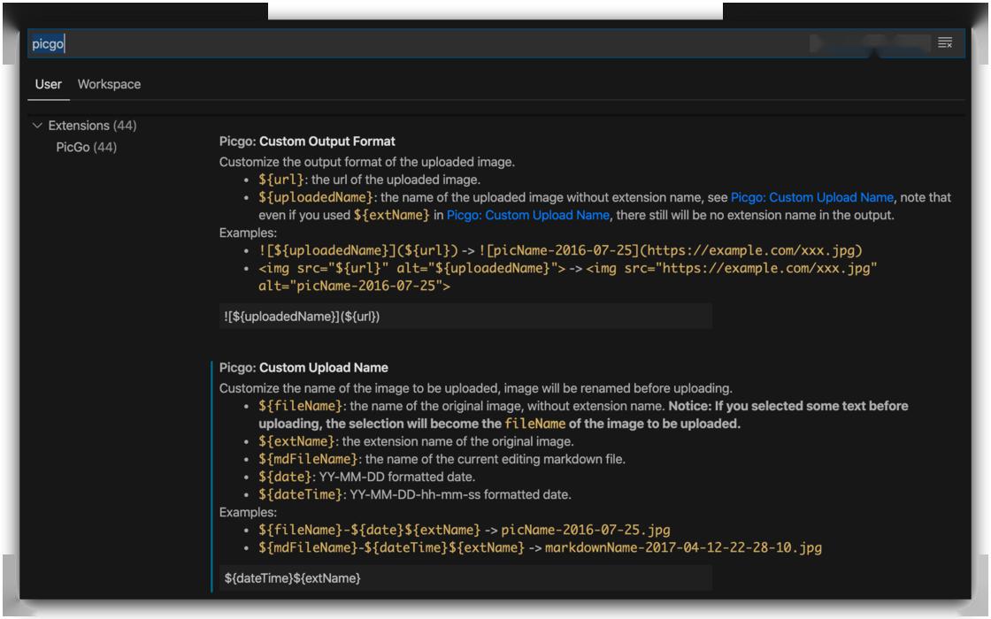The width and height of the screenshot is (991, 619).
Task: Click the picName-2016-07-25.jpg example output
Action: click(x=585, y=531)
